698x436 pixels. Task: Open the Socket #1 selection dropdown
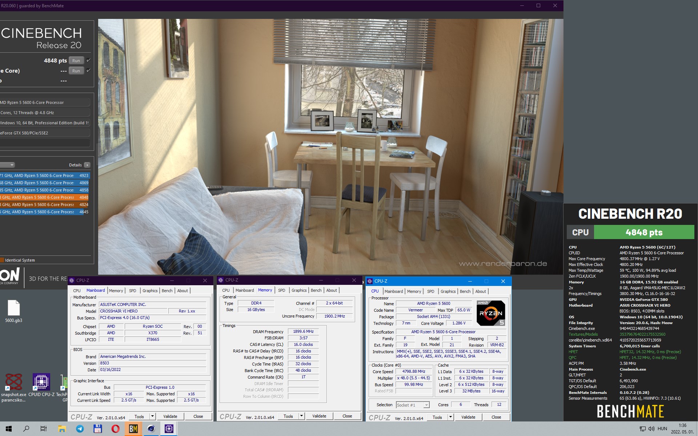coord(413,405)
